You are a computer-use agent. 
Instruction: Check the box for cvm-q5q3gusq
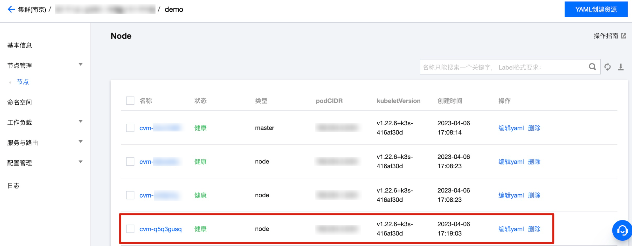[x=130, y=229]
